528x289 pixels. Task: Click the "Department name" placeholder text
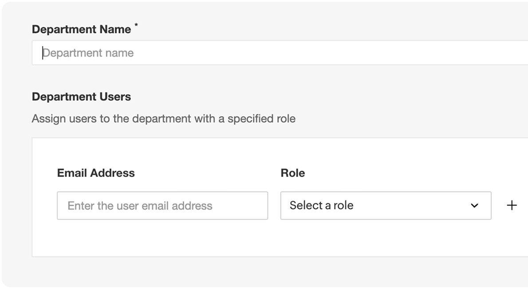click(88, 53)
